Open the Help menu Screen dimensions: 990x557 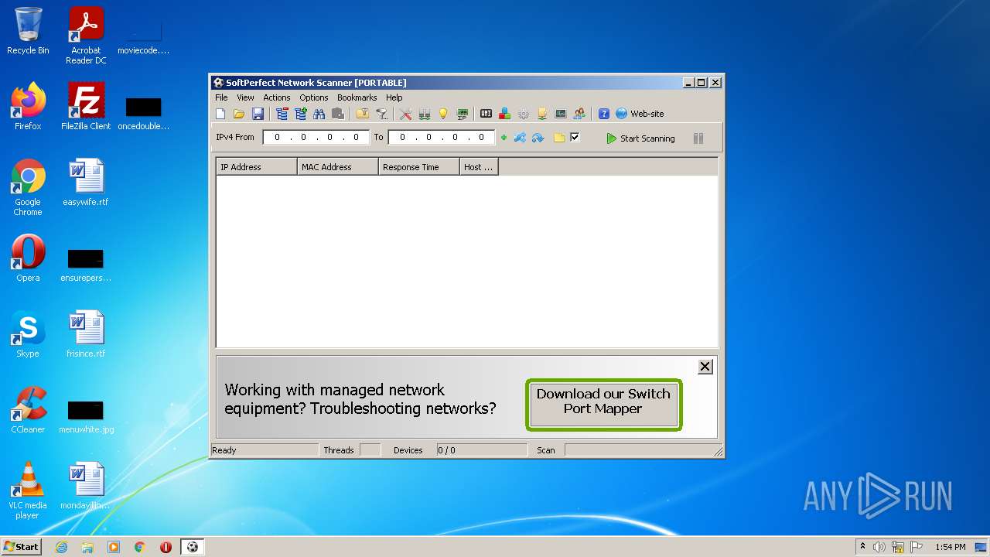point(394,97)
